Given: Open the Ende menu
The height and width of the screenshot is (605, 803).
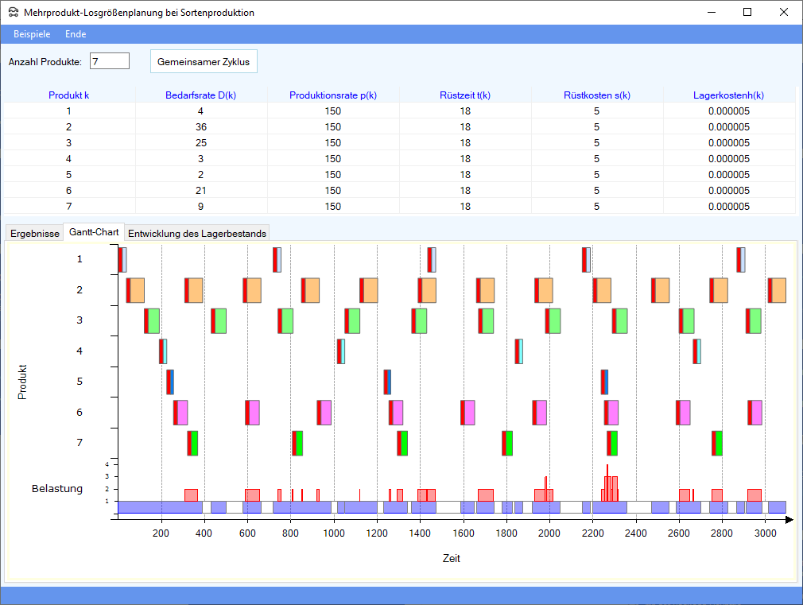Looking at the screenshot, I should pos(76,34).
